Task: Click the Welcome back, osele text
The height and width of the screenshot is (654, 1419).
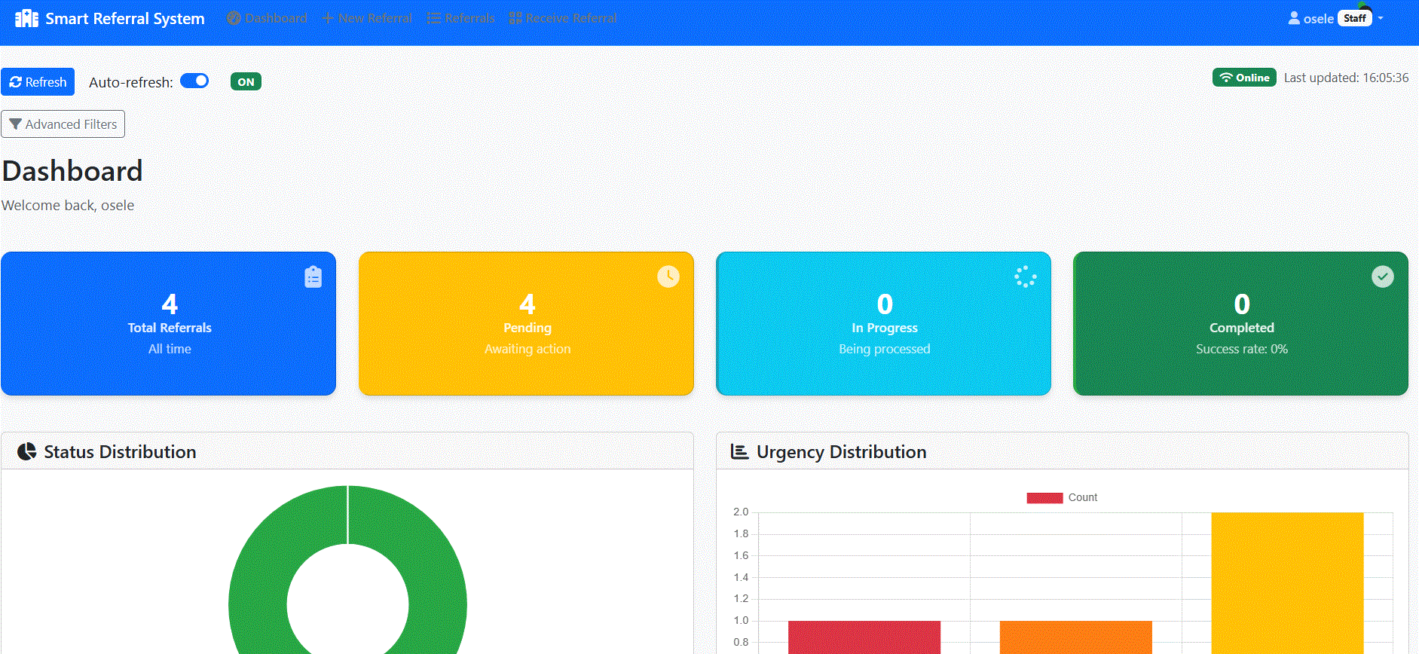Action: [68, 205]
